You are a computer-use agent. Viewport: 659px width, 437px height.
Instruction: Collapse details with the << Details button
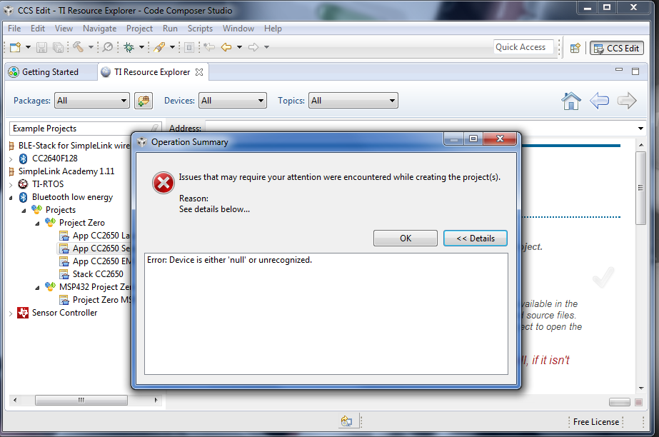(476, 238)
